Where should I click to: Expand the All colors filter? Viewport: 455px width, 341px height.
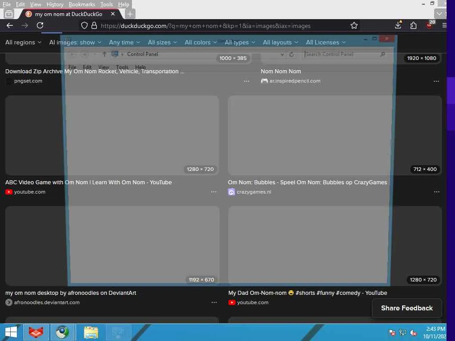coord(200,42)
